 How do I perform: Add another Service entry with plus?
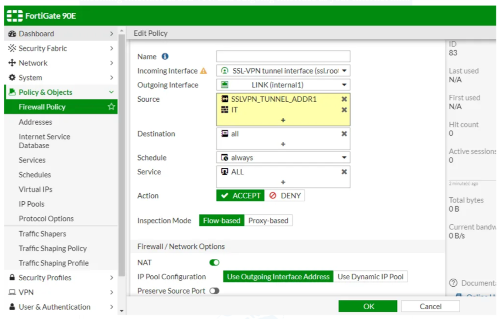[x=283, y=182]
